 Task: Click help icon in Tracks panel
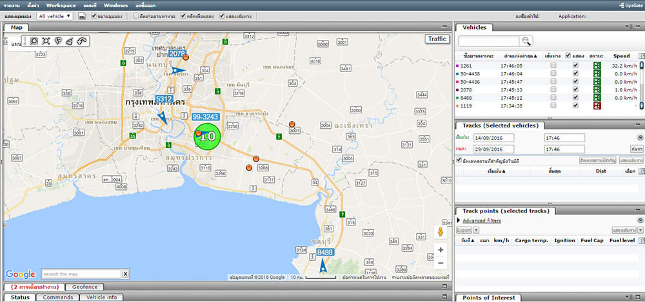tap(640, 138)
